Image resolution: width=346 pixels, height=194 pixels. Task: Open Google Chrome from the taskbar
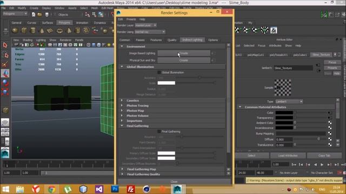52,189
